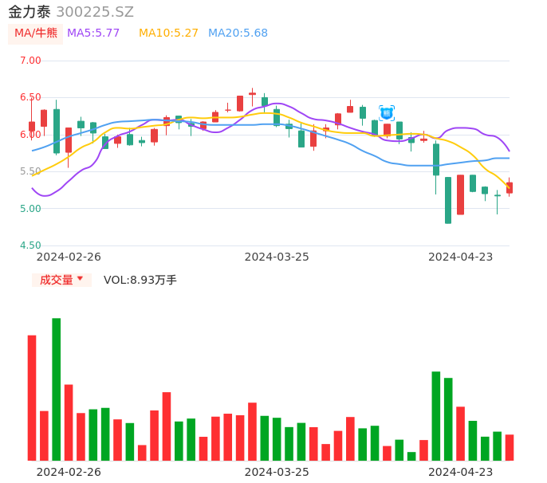Click the stock name 金力泰

click(30, 12)
